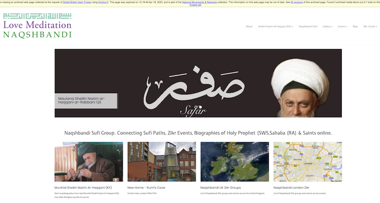The height and width of the screenshot is (203, 380).
Task: Click the Love Meditation Naqshbandi logo
Action: click(x=38, y=26)
